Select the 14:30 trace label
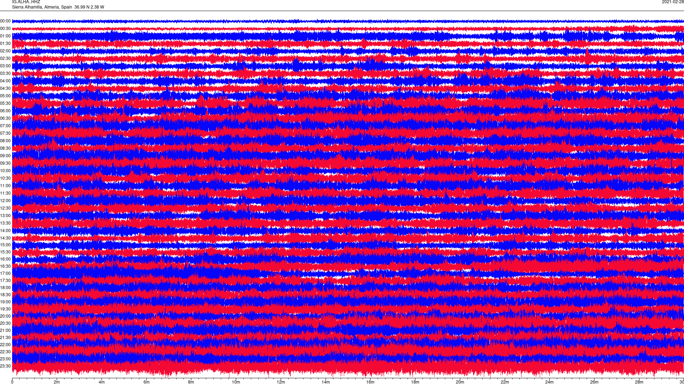This screenshot has height=385, width=684. (5, 238)
